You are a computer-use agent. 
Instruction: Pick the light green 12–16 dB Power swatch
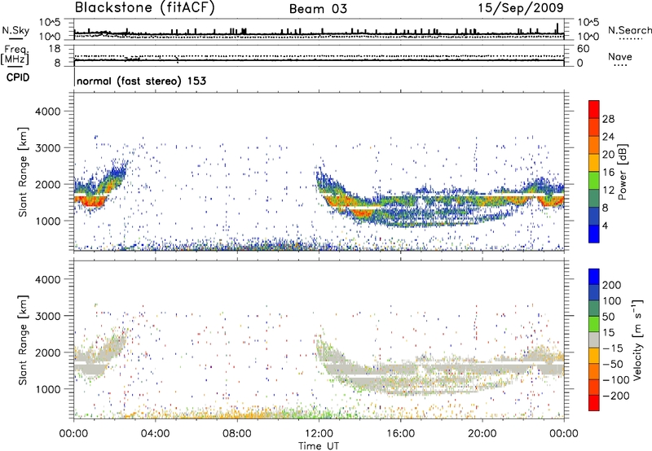[594, 180]
